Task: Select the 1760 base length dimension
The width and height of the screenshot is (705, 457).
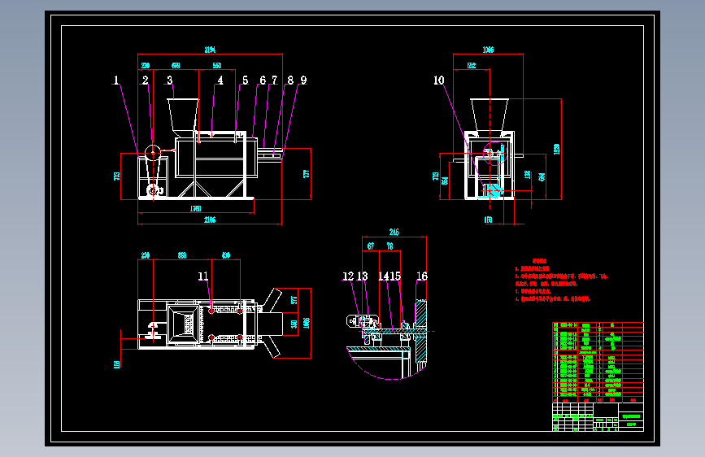Action: pyautogui.click(x=196, y=209)
